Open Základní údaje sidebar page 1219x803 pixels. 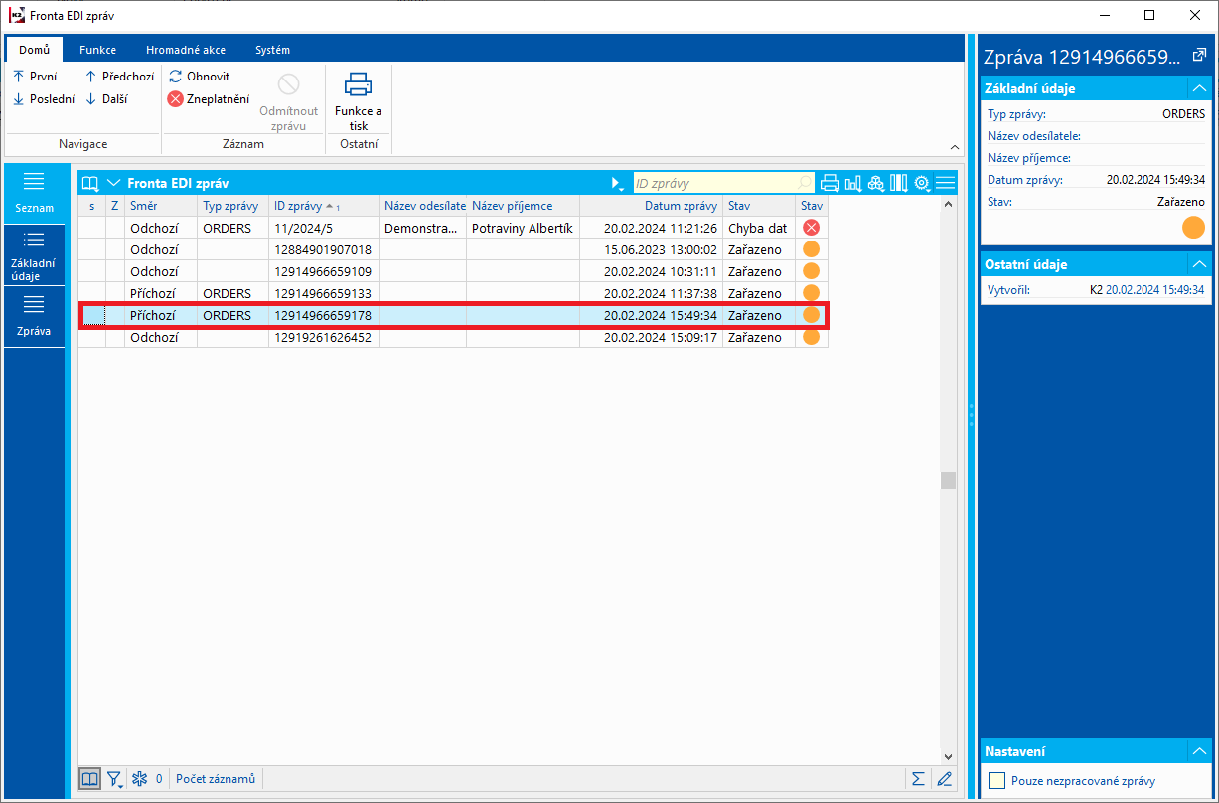pos(34,253)
